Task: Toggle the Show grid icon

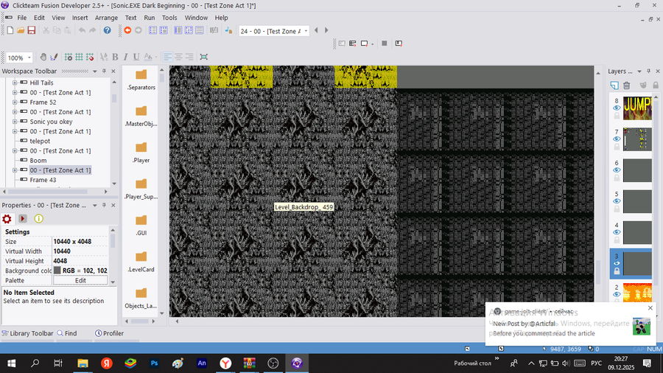Action: point(79,57)
